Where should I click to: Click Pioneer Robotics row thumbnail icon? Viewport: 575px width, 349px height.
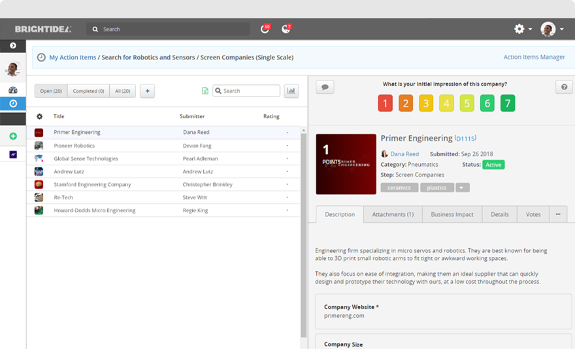[x=39, y=146]
